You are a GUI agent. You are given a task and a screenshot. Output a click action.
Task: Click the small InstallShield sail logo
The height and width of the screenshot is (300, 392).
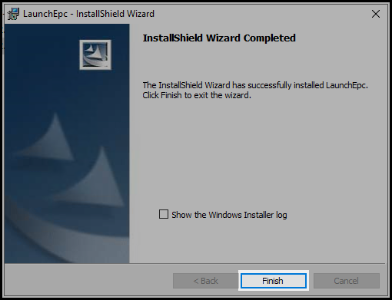[95, 54]
